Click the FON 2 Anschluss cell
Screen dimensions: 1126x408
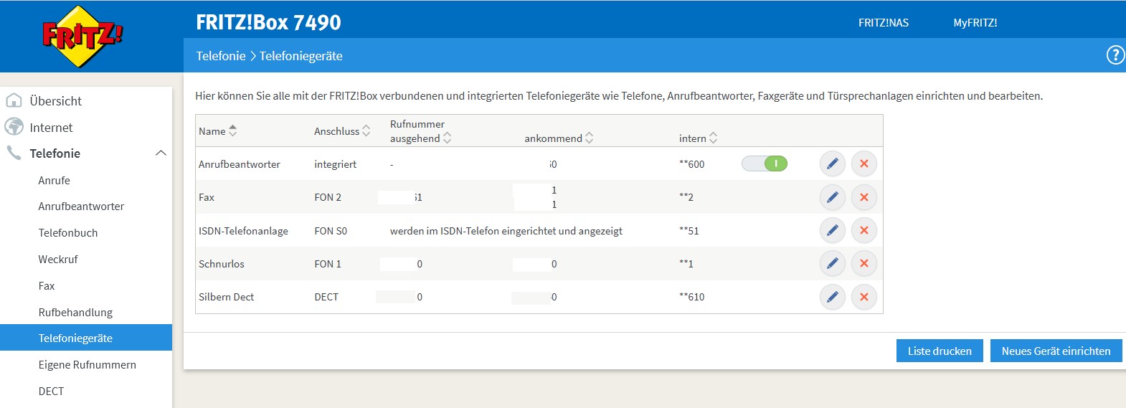328,197
